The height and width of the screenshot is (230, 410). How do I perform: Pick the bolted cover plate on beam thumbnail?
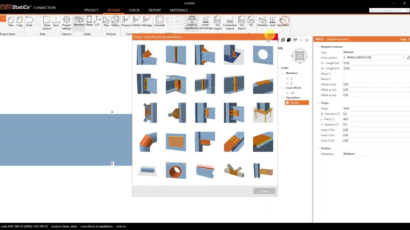tap(263, 84)
